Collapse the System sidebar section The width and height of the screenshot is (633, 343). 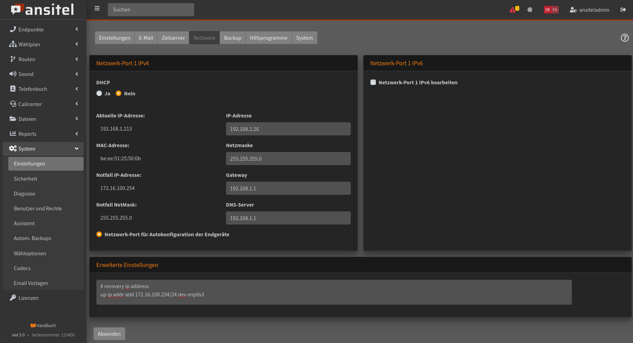pos(43,149)
